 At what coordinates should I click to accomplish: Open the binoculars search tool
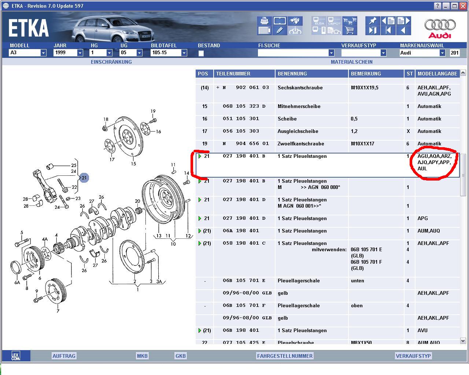(x=295, y=21)
